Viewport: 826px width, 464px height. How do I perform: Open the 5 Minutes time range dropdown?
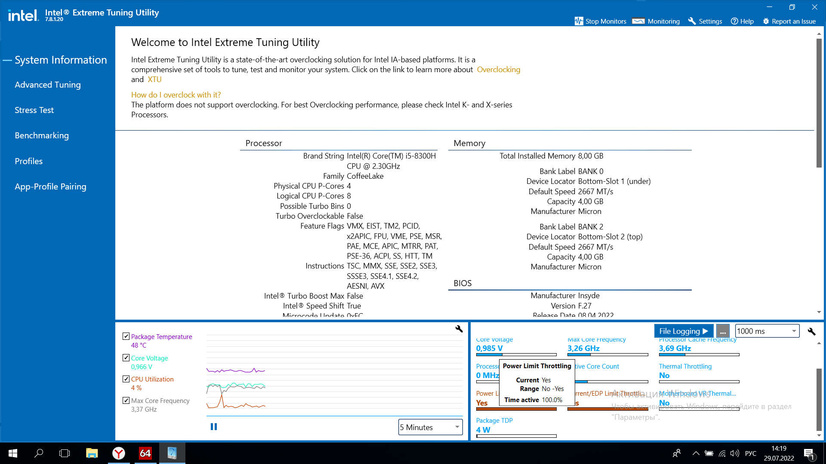coord(430,427)
